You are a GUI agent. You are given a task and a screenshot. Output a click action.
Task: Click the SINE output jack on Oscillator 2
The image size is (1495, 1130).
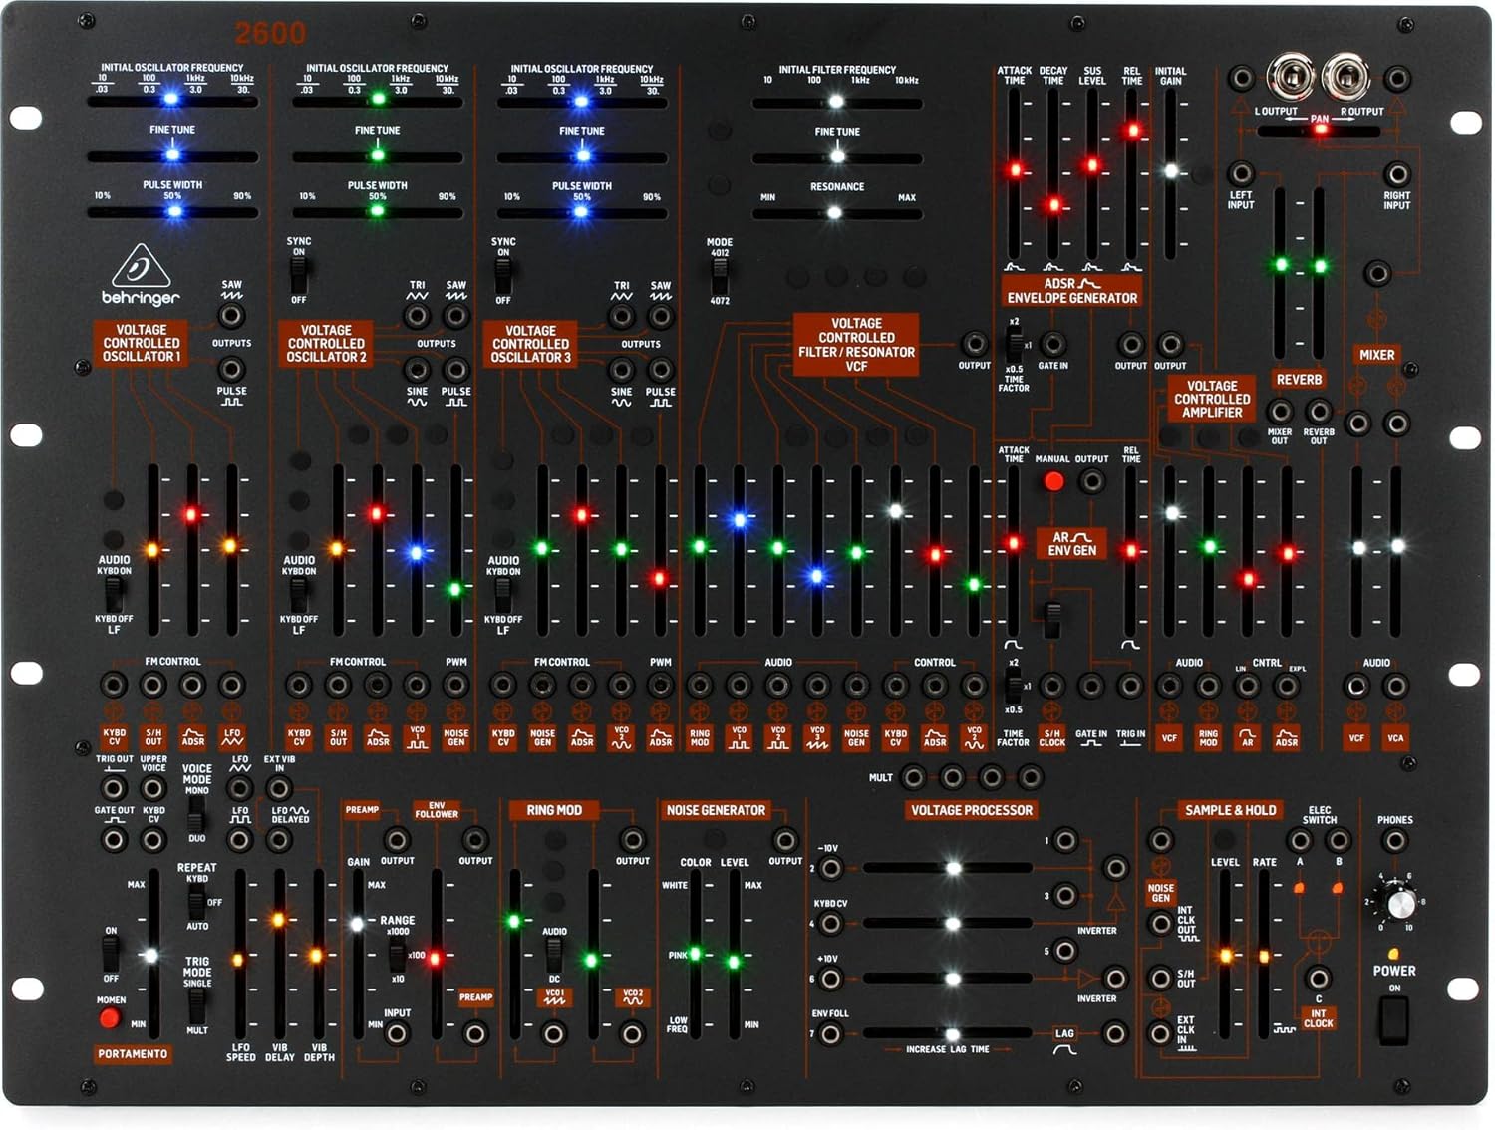tap(416, 369)
